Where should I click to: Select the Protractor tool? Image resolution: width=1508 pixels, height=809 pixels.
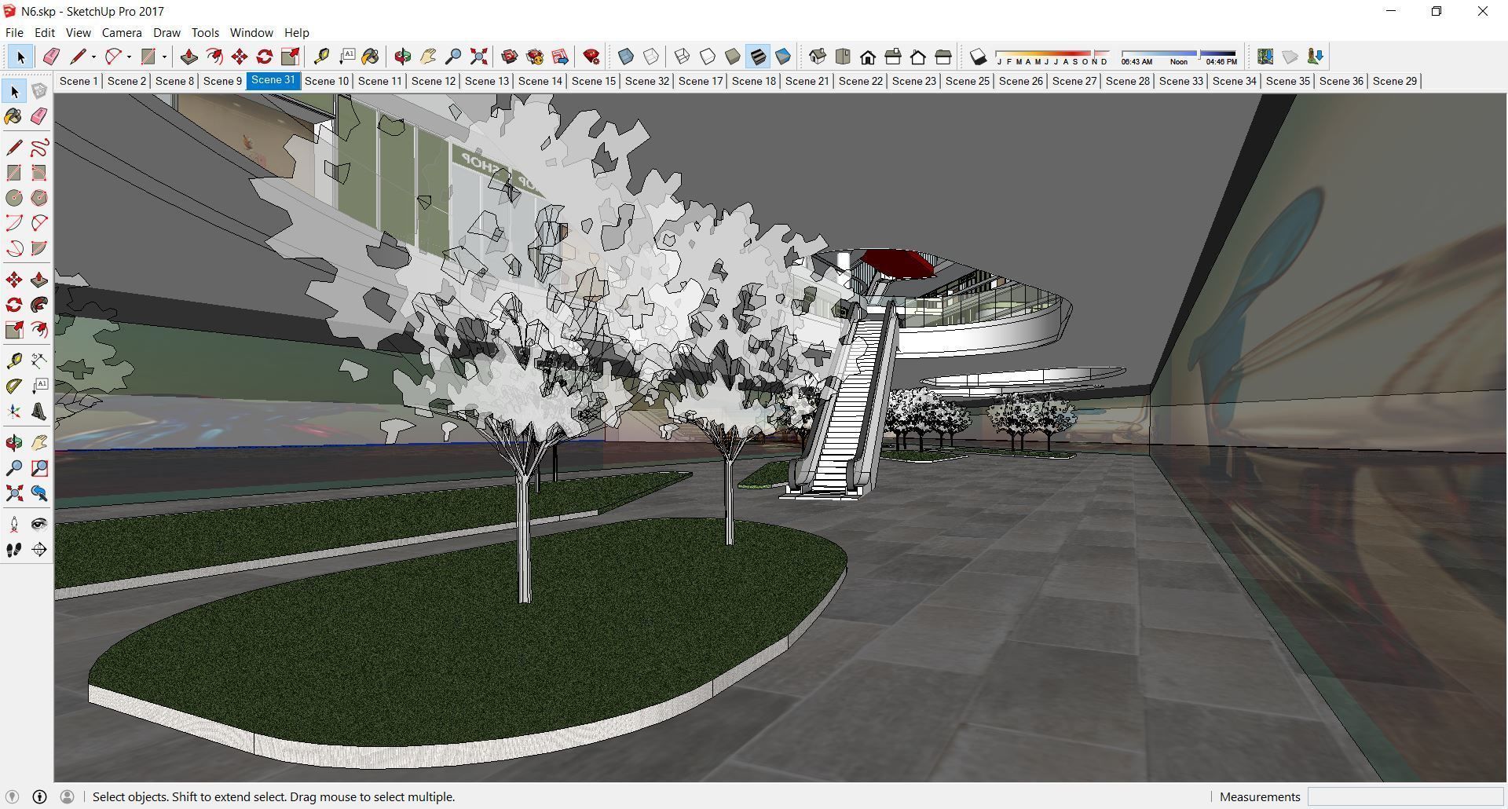pyautogui.click(x=14, y=386)
